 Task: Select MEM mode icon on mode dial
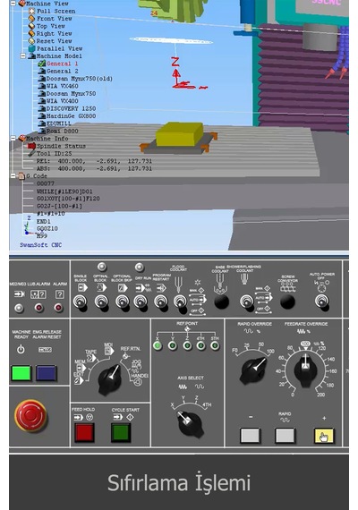[81, 369]
